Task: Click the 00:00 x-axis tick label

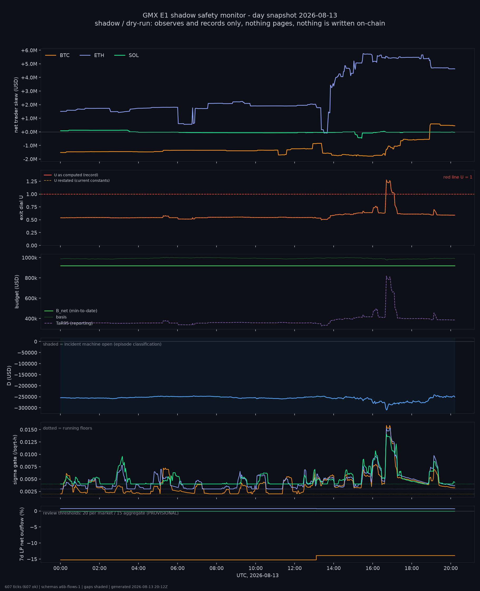Action: point(60,568)
